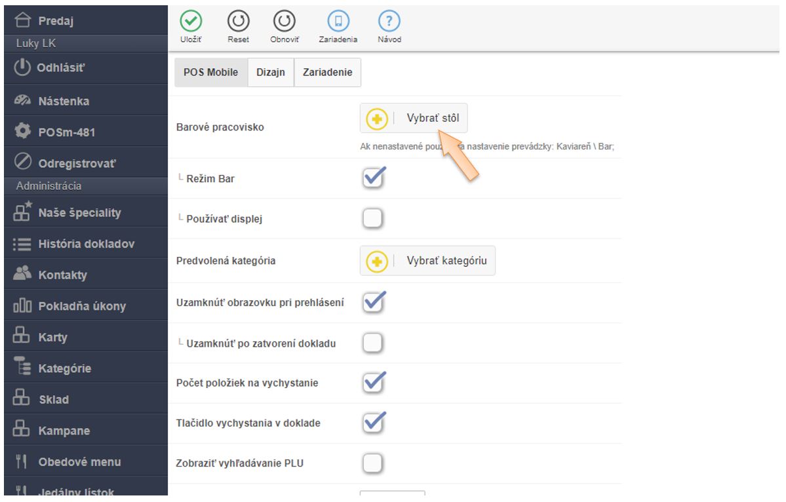The width and height of the screenshot is (786, 502).
Task: Open Obedové menu in sidebar
Action: coord(79,462)
